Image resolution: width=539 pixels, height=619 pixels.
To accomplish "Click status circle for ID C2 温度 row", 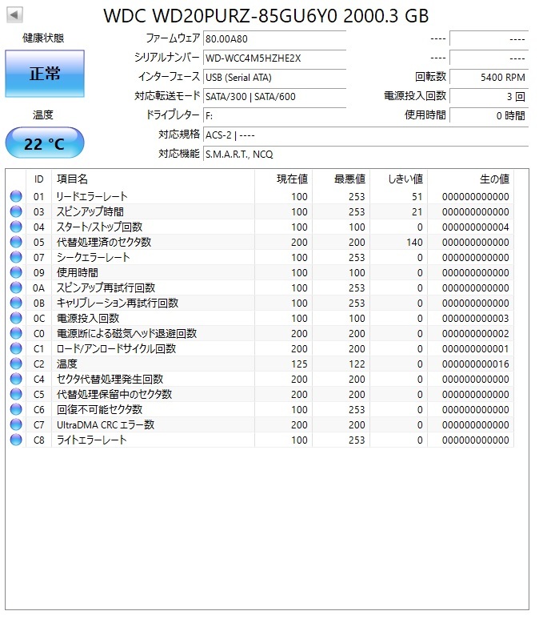I will pos(16,364).
